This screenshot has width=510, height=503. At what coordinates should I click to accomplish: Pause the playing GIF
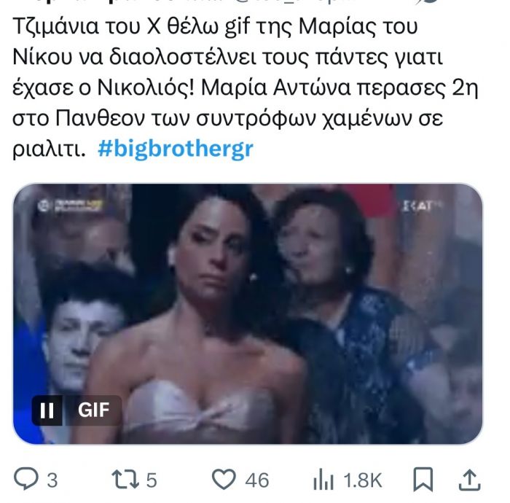click(x=47, y=410)
